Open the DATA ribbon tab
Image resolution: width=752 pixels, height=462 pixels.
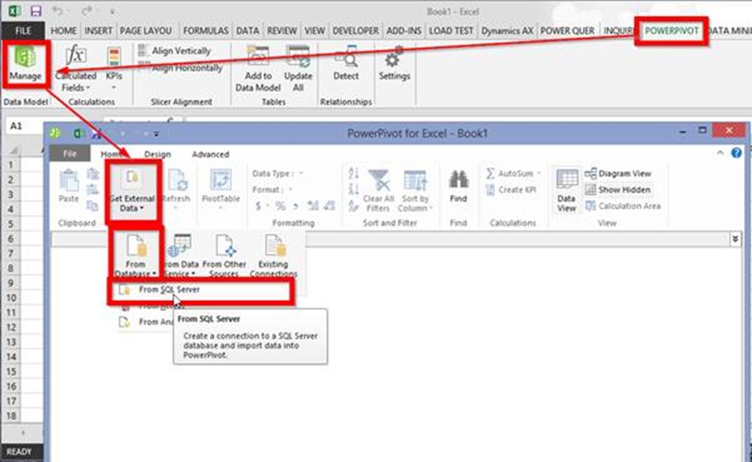(x=247, y=31)
